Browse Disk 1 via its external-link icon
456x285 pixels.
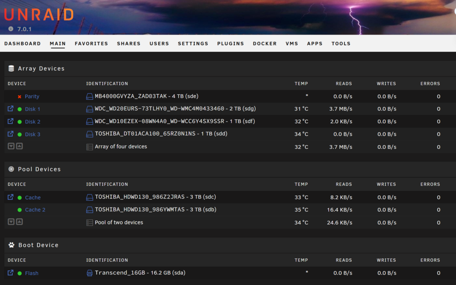10,108
